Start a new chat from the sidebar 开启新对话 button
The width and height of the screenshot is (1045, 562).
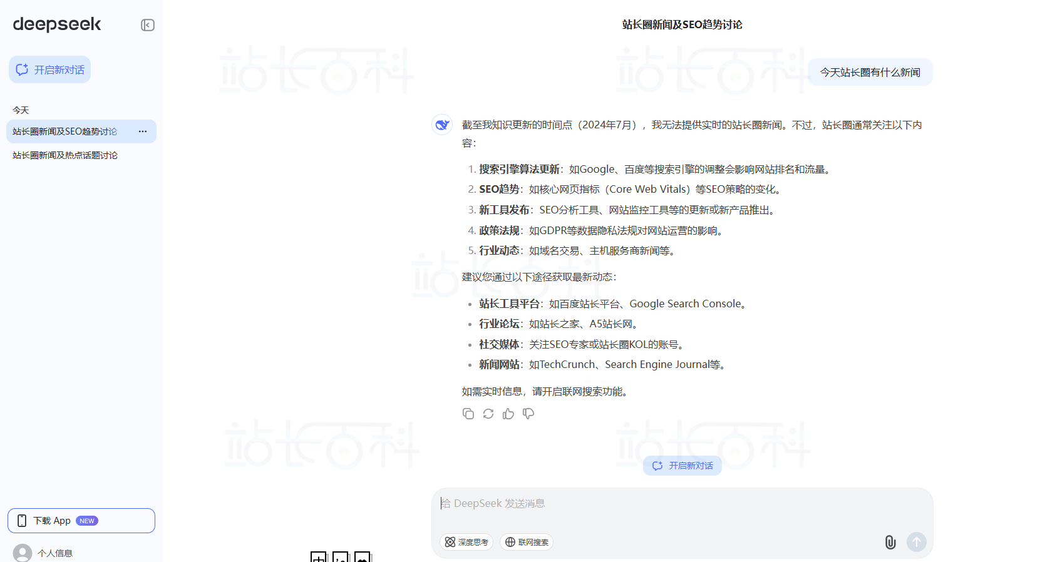(49, 69)
